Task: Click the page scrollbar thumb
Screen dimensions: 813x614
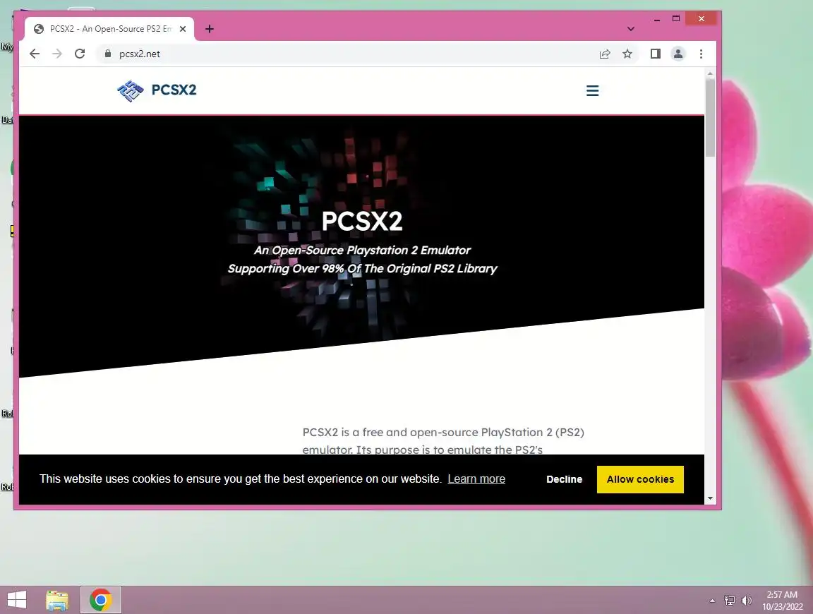Action: tap(711, 118)
